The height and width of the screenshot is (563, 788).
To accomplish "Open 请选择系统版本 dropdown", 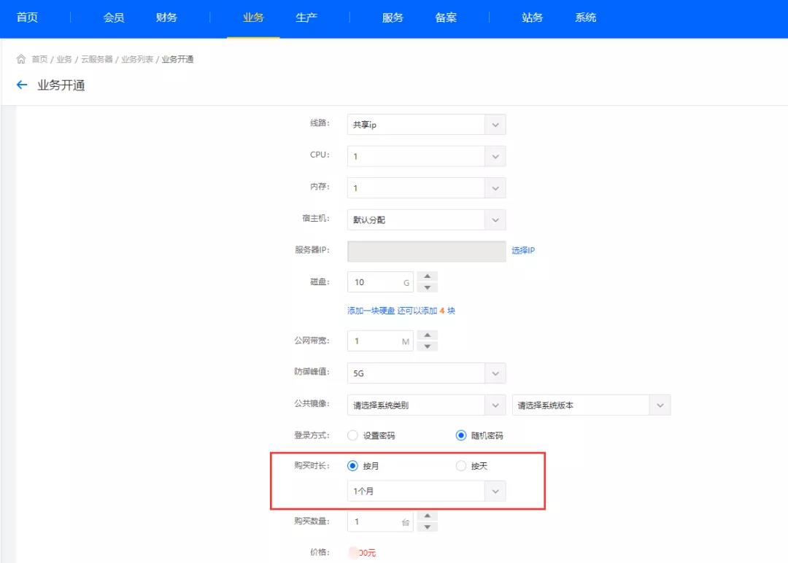I will (x=592, y=405).
